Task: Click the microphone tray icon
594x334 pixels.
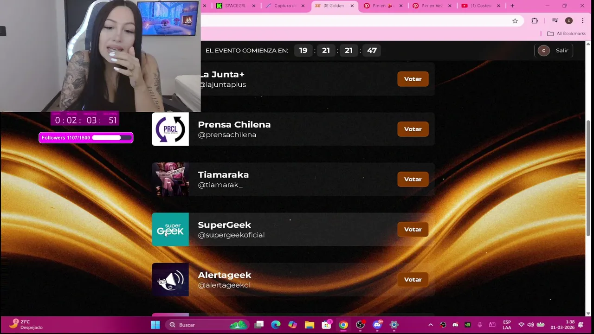Action: point(480,325)
